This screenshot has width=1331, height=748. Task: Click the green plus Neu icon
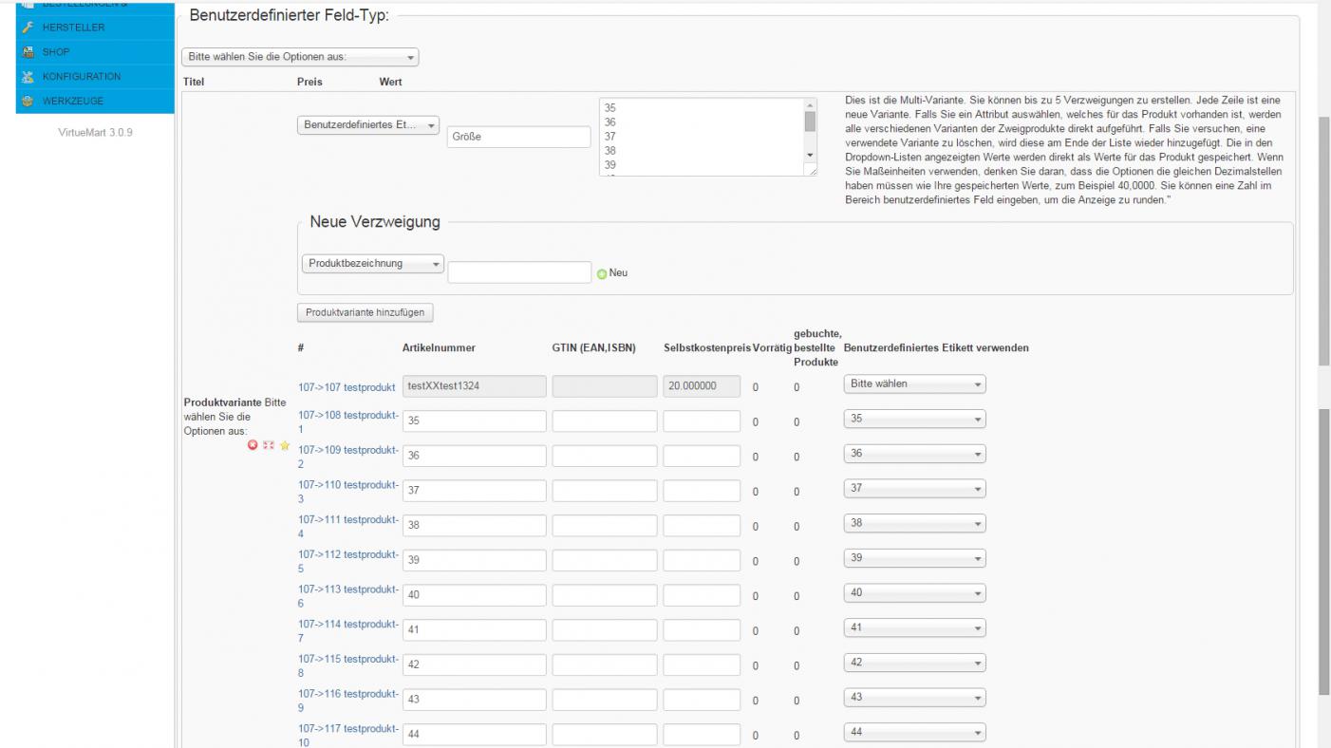[x=601, y=273]
